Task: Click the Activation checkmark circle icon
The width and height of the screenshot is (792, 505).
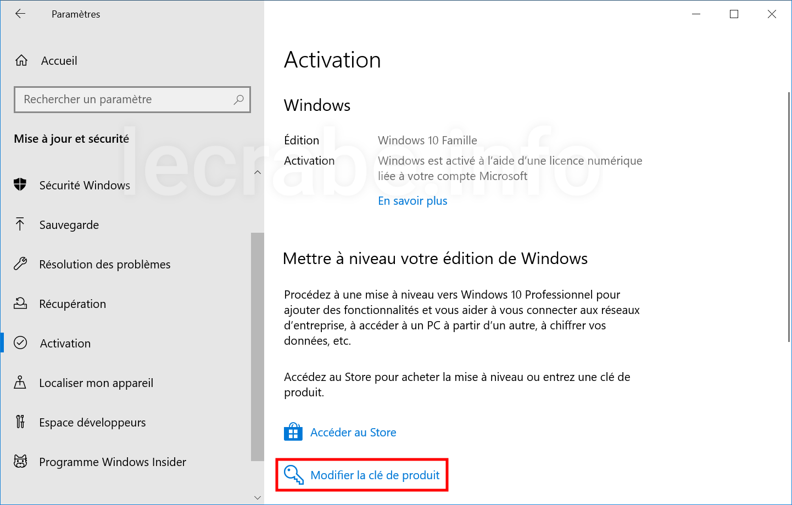Action: (x=20, y=343)
